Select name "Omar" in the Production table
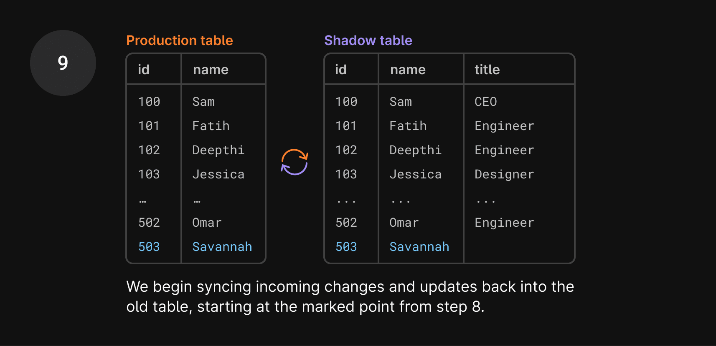Screen dimensions: 716x346 tap(207, 223)
